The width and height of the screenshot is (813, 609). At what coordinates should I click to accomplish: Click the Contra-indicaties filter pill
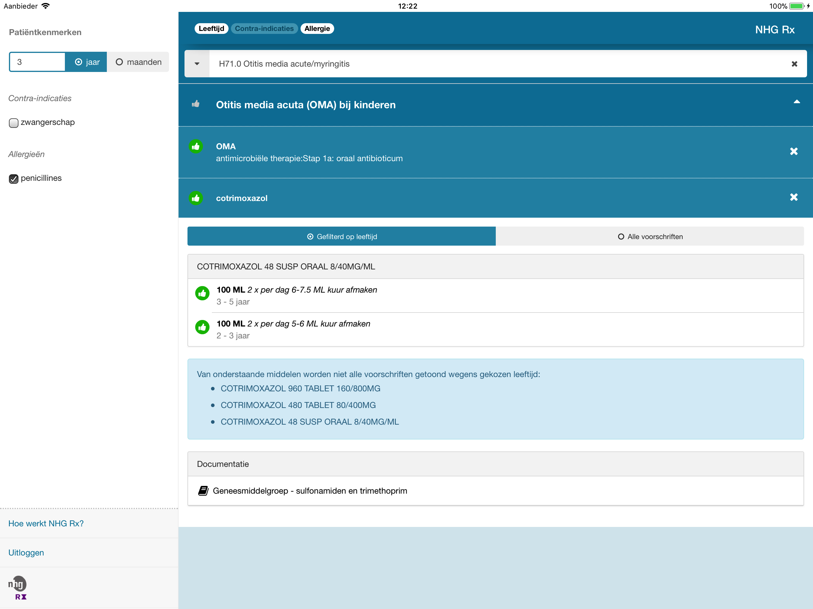click(x=264, y=29)
